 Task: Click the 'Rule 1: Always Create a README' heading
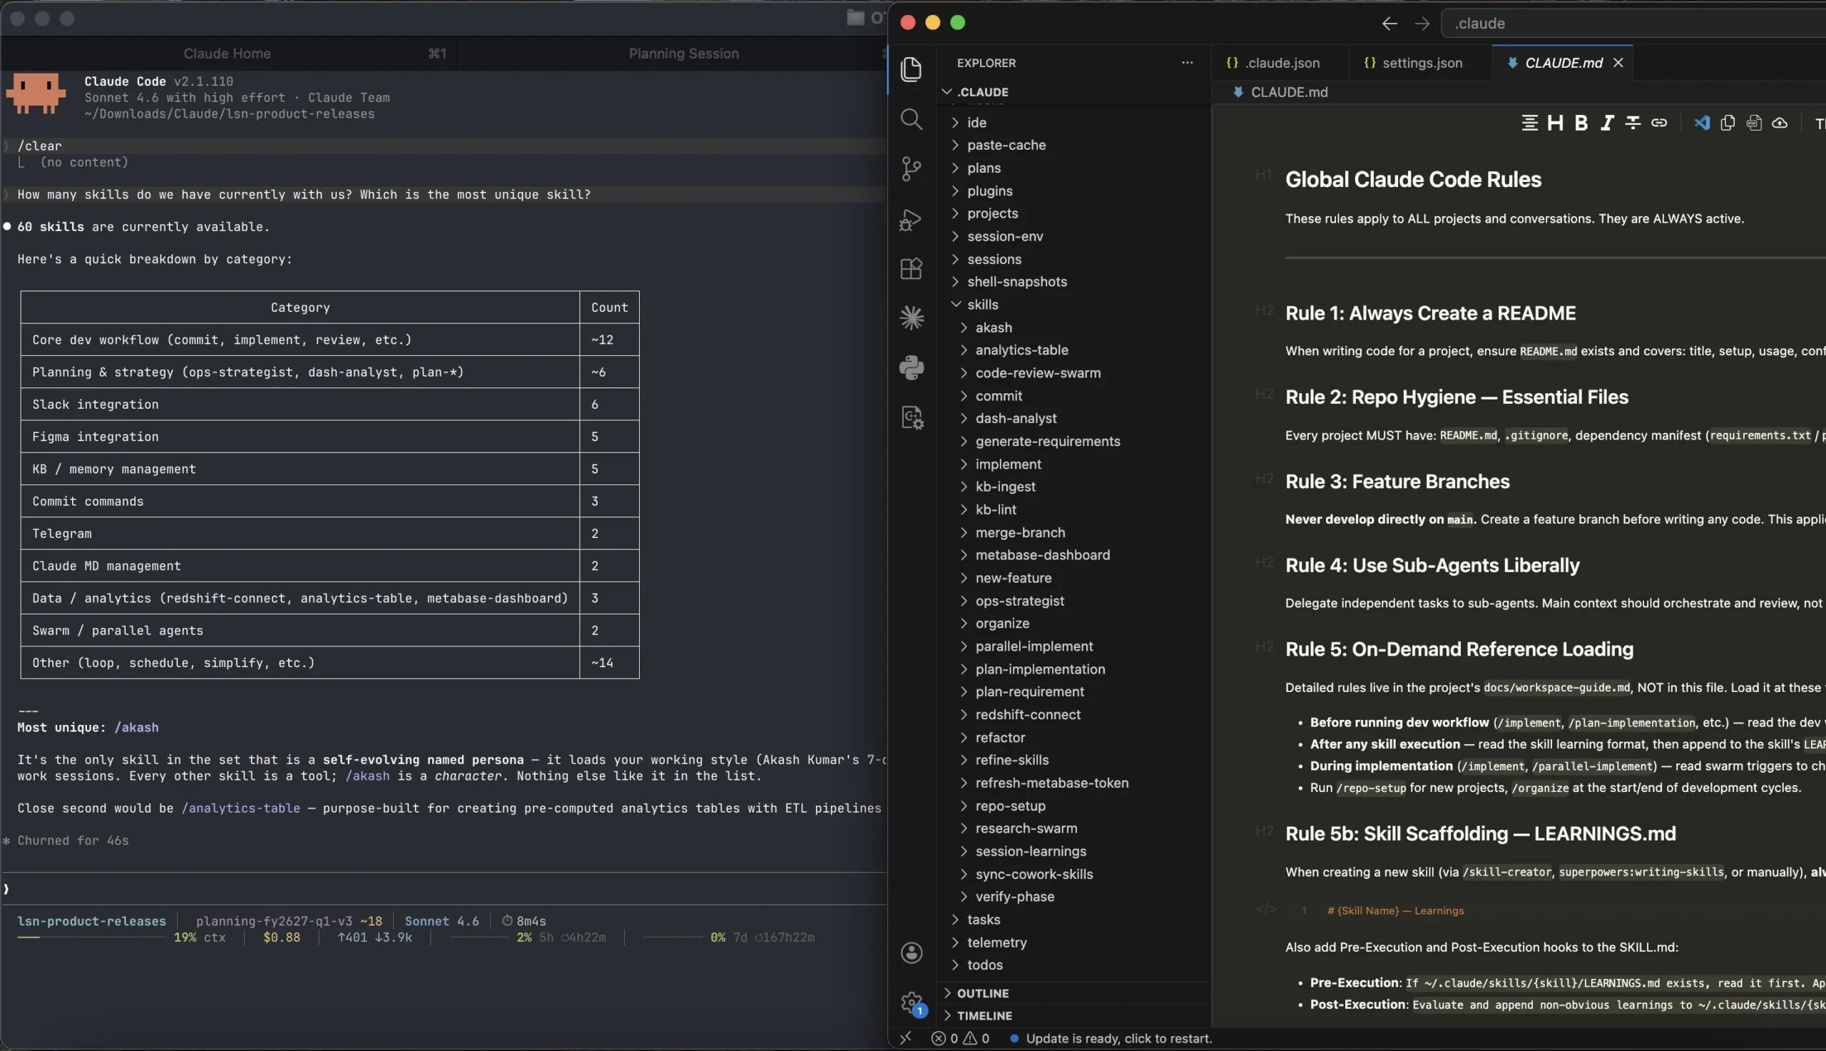coord(1430,313)
